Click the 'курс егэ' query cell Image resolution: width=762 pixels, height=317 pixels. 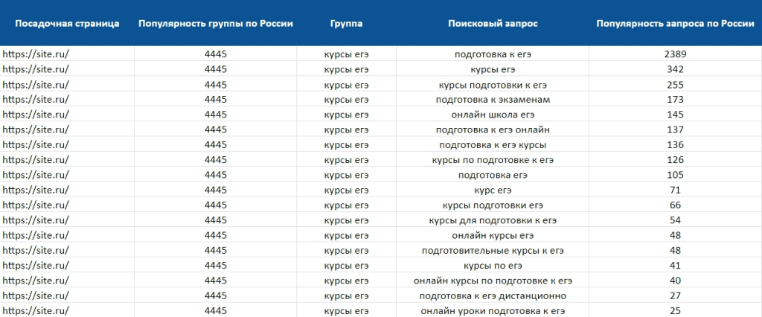493,190
